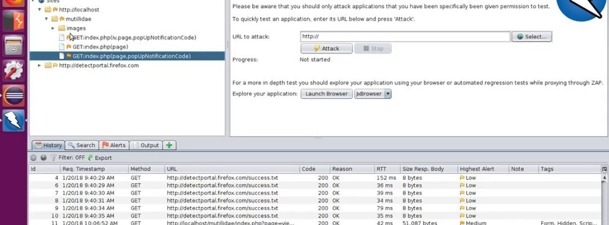This screenshot has width=609, height=225.
Task: Sort by the RTT column header
Action: pos(387,169)
